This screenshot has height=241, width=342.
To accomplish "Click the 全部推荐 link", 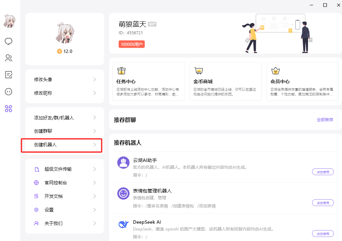I will coord(325,119).
